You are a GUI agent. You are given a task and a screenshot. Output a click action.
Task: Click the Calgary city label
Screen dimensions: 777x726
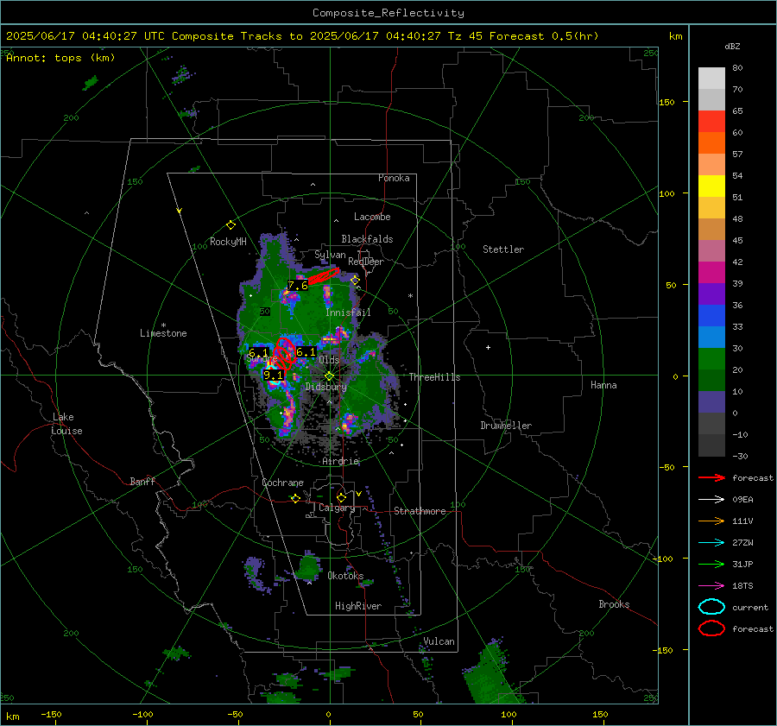click(x=337, y=508)
